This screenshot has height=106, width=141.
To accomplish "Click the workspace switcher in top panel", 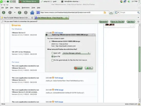I will 13,2.
